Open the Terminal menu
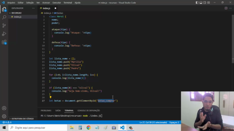Screen dimensions: 234x131 coord(68,3)
